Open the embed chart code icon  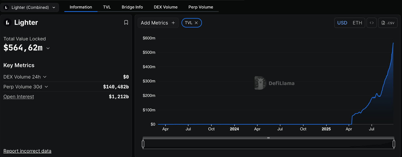[372, 23]
